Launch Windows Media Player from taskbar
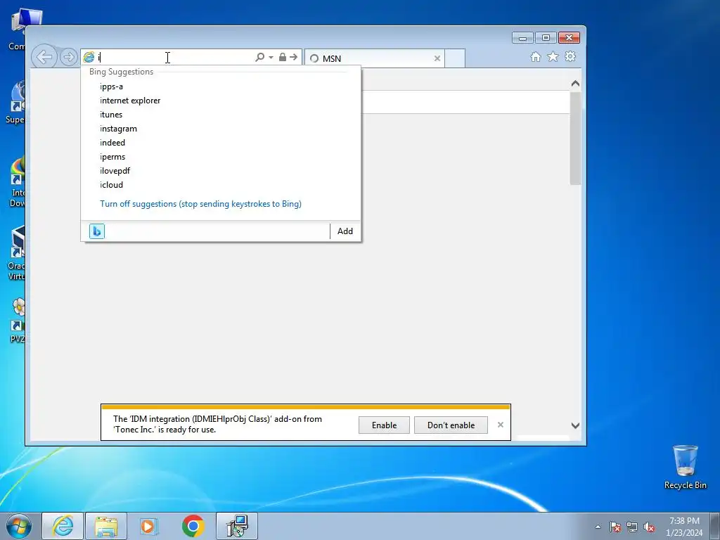 click(x=149, y=526)
